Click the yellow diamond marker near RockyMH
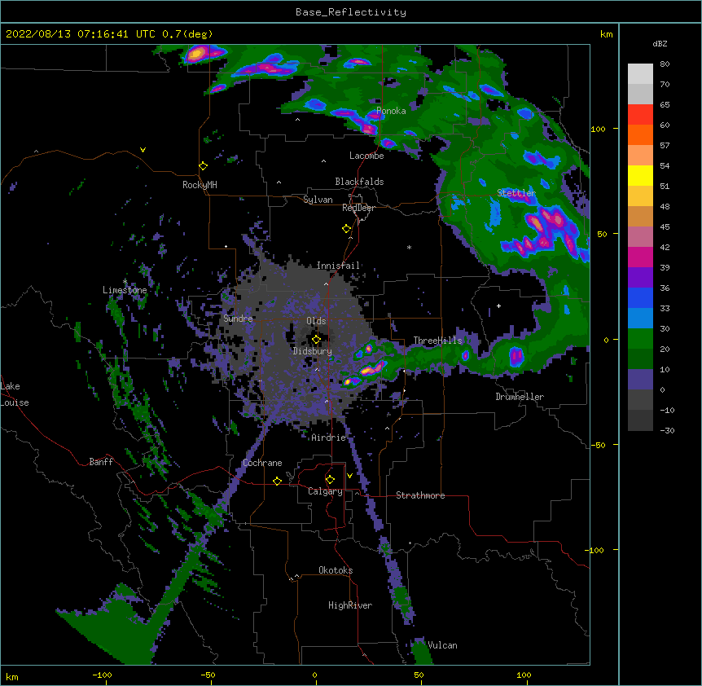702x686 pixels. point(204,166)
